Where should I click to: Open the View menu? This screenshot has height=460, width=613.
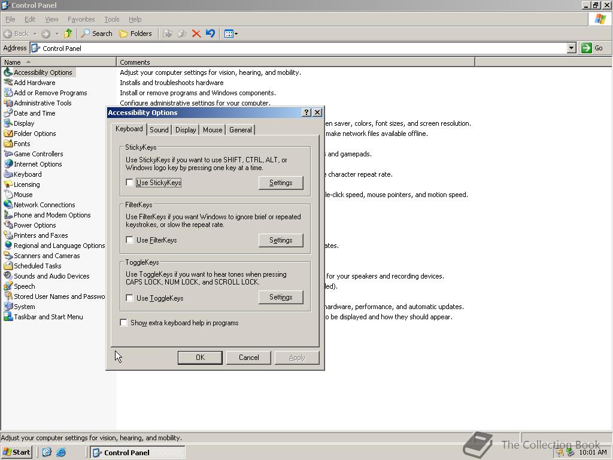[51, 19]
